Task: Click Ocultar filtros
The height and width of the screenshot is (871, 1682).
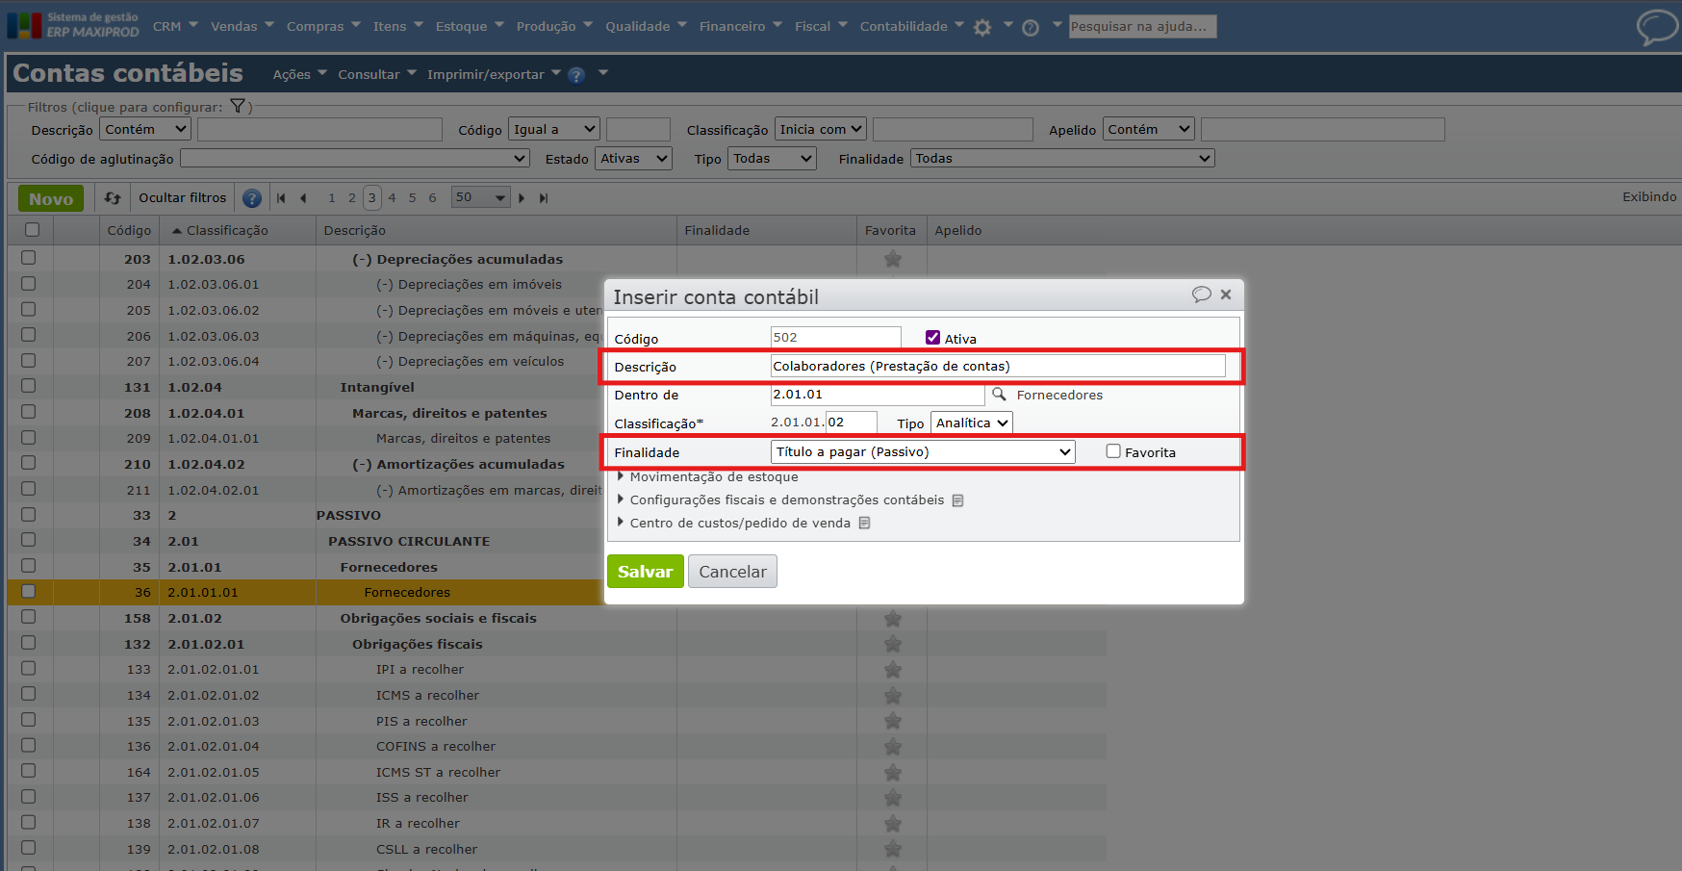Action: point(183,198)
